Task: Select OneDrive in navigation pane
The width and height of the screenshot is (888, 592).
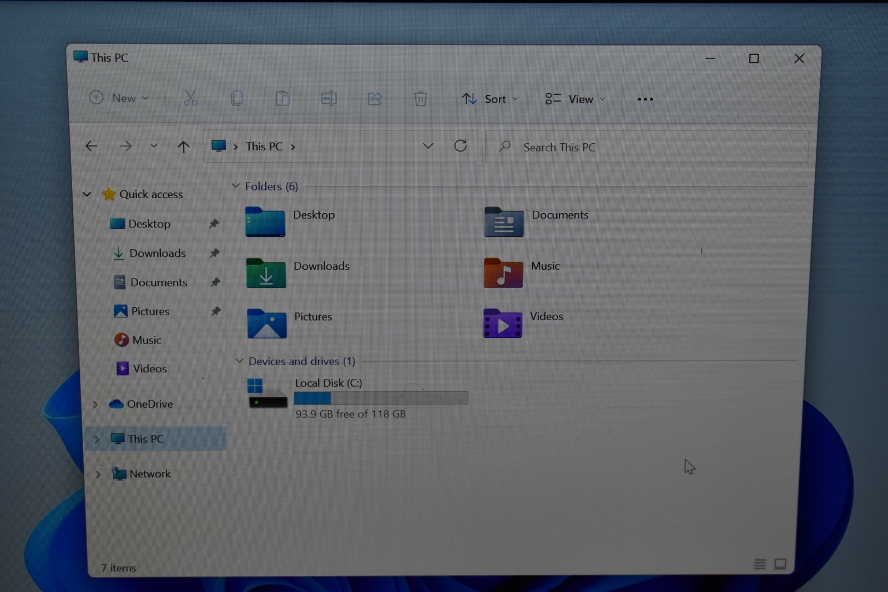Action: (x=150, y=404)
